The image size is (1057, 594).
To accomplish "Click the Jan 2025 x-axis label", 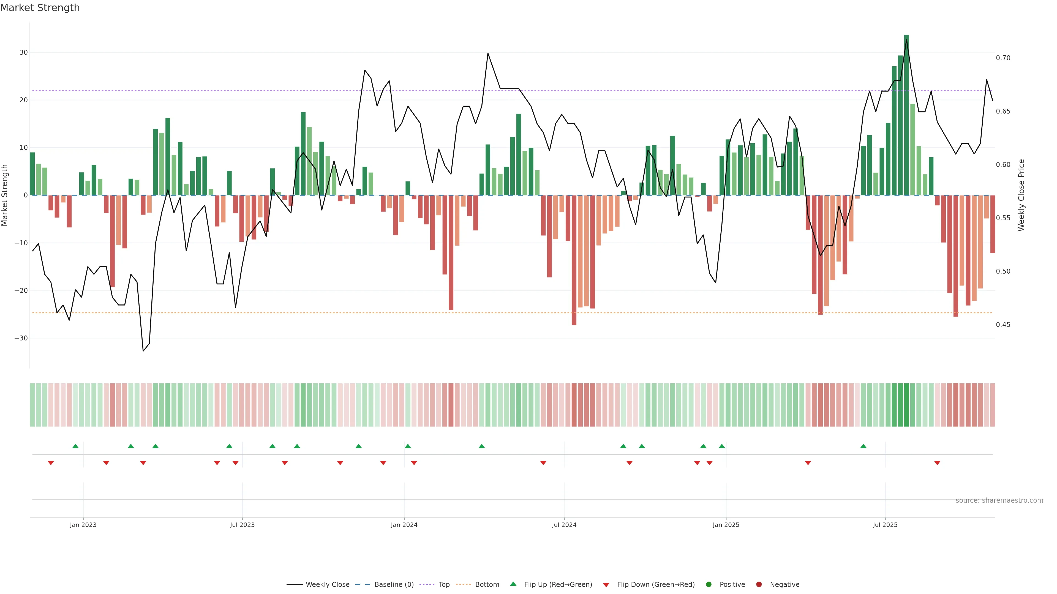I will click(726, 525).
